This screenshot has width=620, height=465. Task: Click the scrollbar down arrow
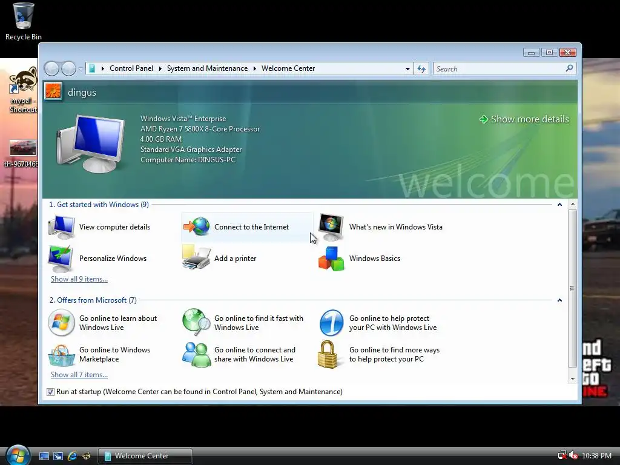(572, 379)
